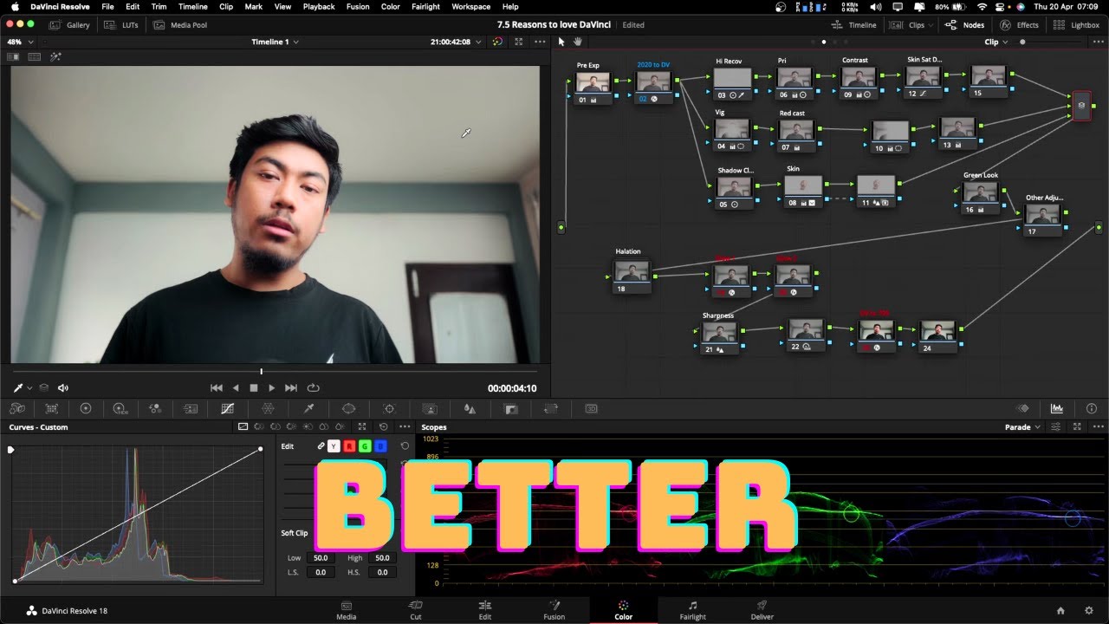Select the hand pan tool in node editor
The width and height of the screenshot is (1109, 624).
(x=577, y=42)
